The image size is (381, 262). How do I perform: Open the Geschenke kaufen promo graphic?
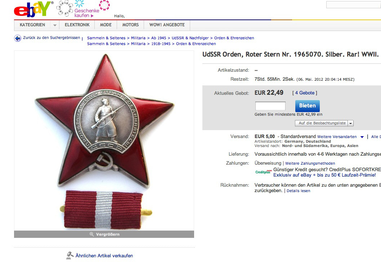click(84, 9)
